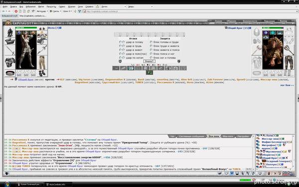
Task: Select 'блок пояса и ног' defense radio
Action: (x=151, y=54)
